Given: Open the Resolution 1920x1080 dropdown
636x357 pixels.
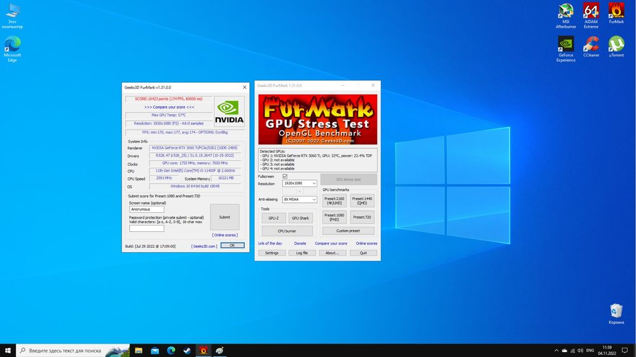Looking at the screenshot, I should point(300,183).
